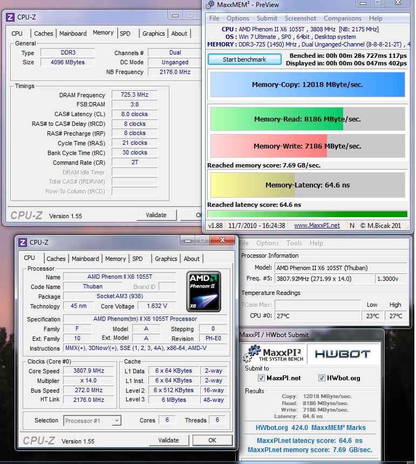Open Help menu in temperature monitor window

click(x=316, y=243)
